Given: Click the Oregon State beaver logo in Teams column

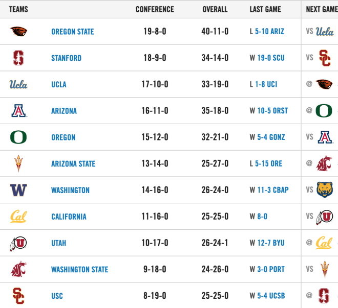Looking at the screenshot, I should [x=18, y=31].
